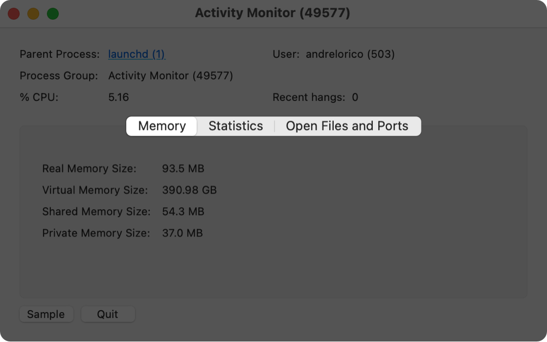Click the 37.0 MB private memory value

click(182, 233)
